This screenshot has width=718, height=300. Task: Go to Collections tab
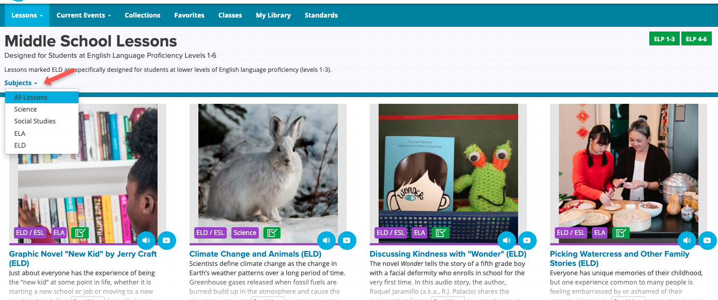[143, 15]
